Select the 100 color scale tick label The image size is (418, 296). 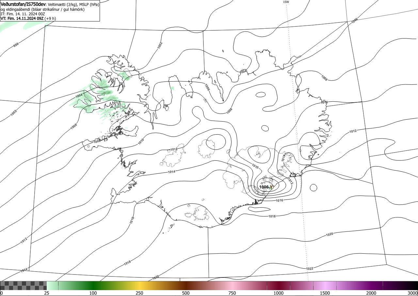pyautogui.click(x=93, y=293)
